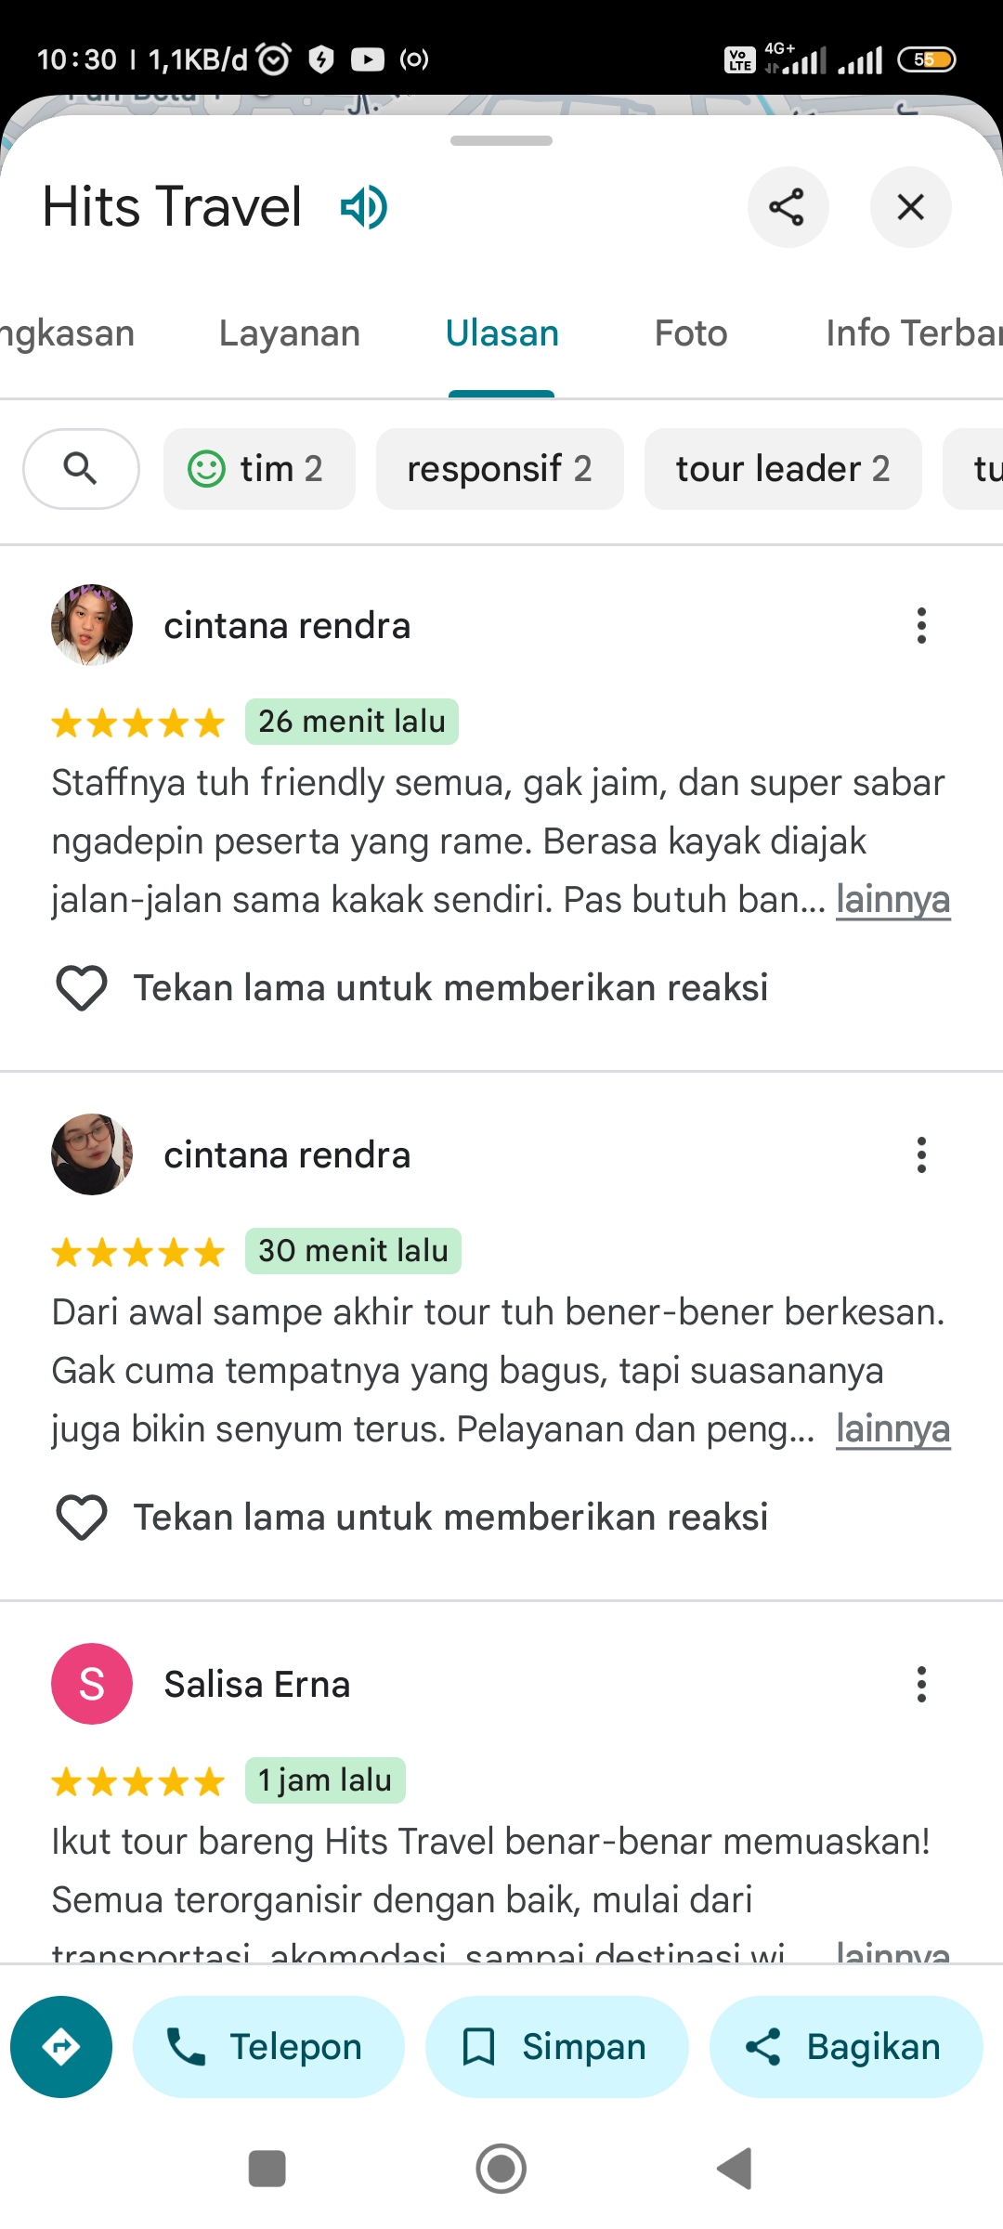Expand first review with lainnya link
Screen dimensions: 1003x2229
tap(892, 900)
